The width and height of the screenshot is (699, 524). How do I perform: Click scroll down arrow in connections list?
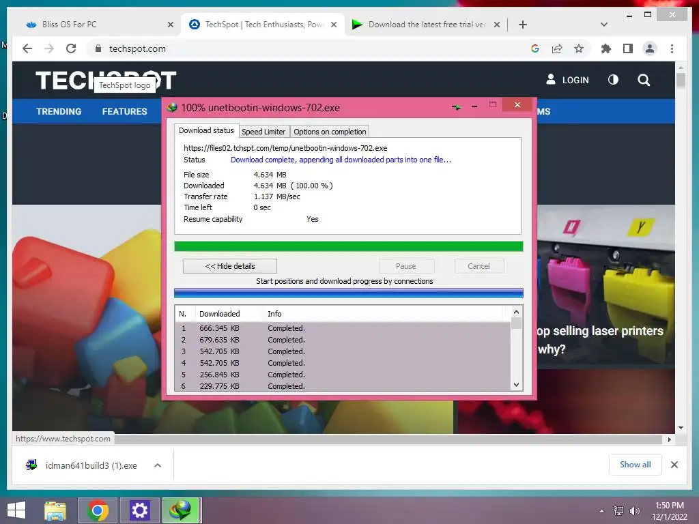[516, 385]
